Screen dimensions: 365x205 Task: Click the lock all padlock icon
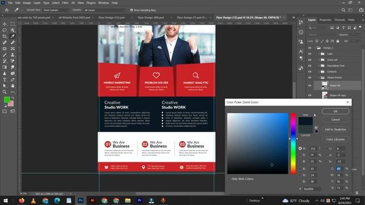[338, 41]
